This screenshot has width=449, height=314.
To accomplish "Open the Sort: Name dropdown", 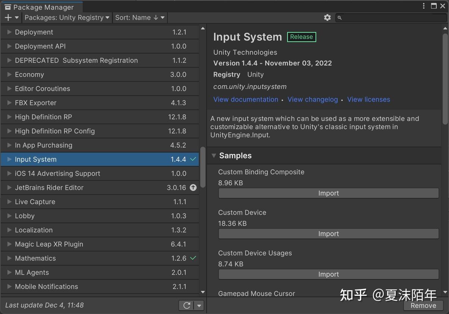I will (140, 17).
